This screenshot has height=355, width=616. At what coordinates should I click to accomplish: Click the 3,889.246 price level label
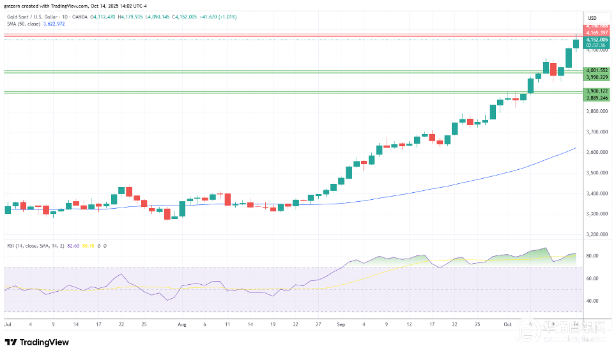click(597, 98)
